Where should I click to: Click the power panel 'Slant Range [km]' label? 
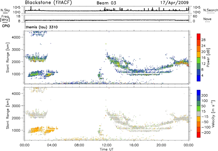pos(8,58)
